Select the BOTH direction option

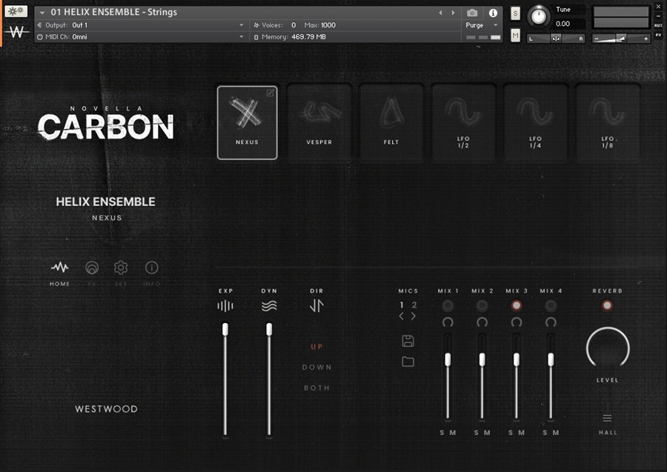pyautogui.click(x=316, y=388)
